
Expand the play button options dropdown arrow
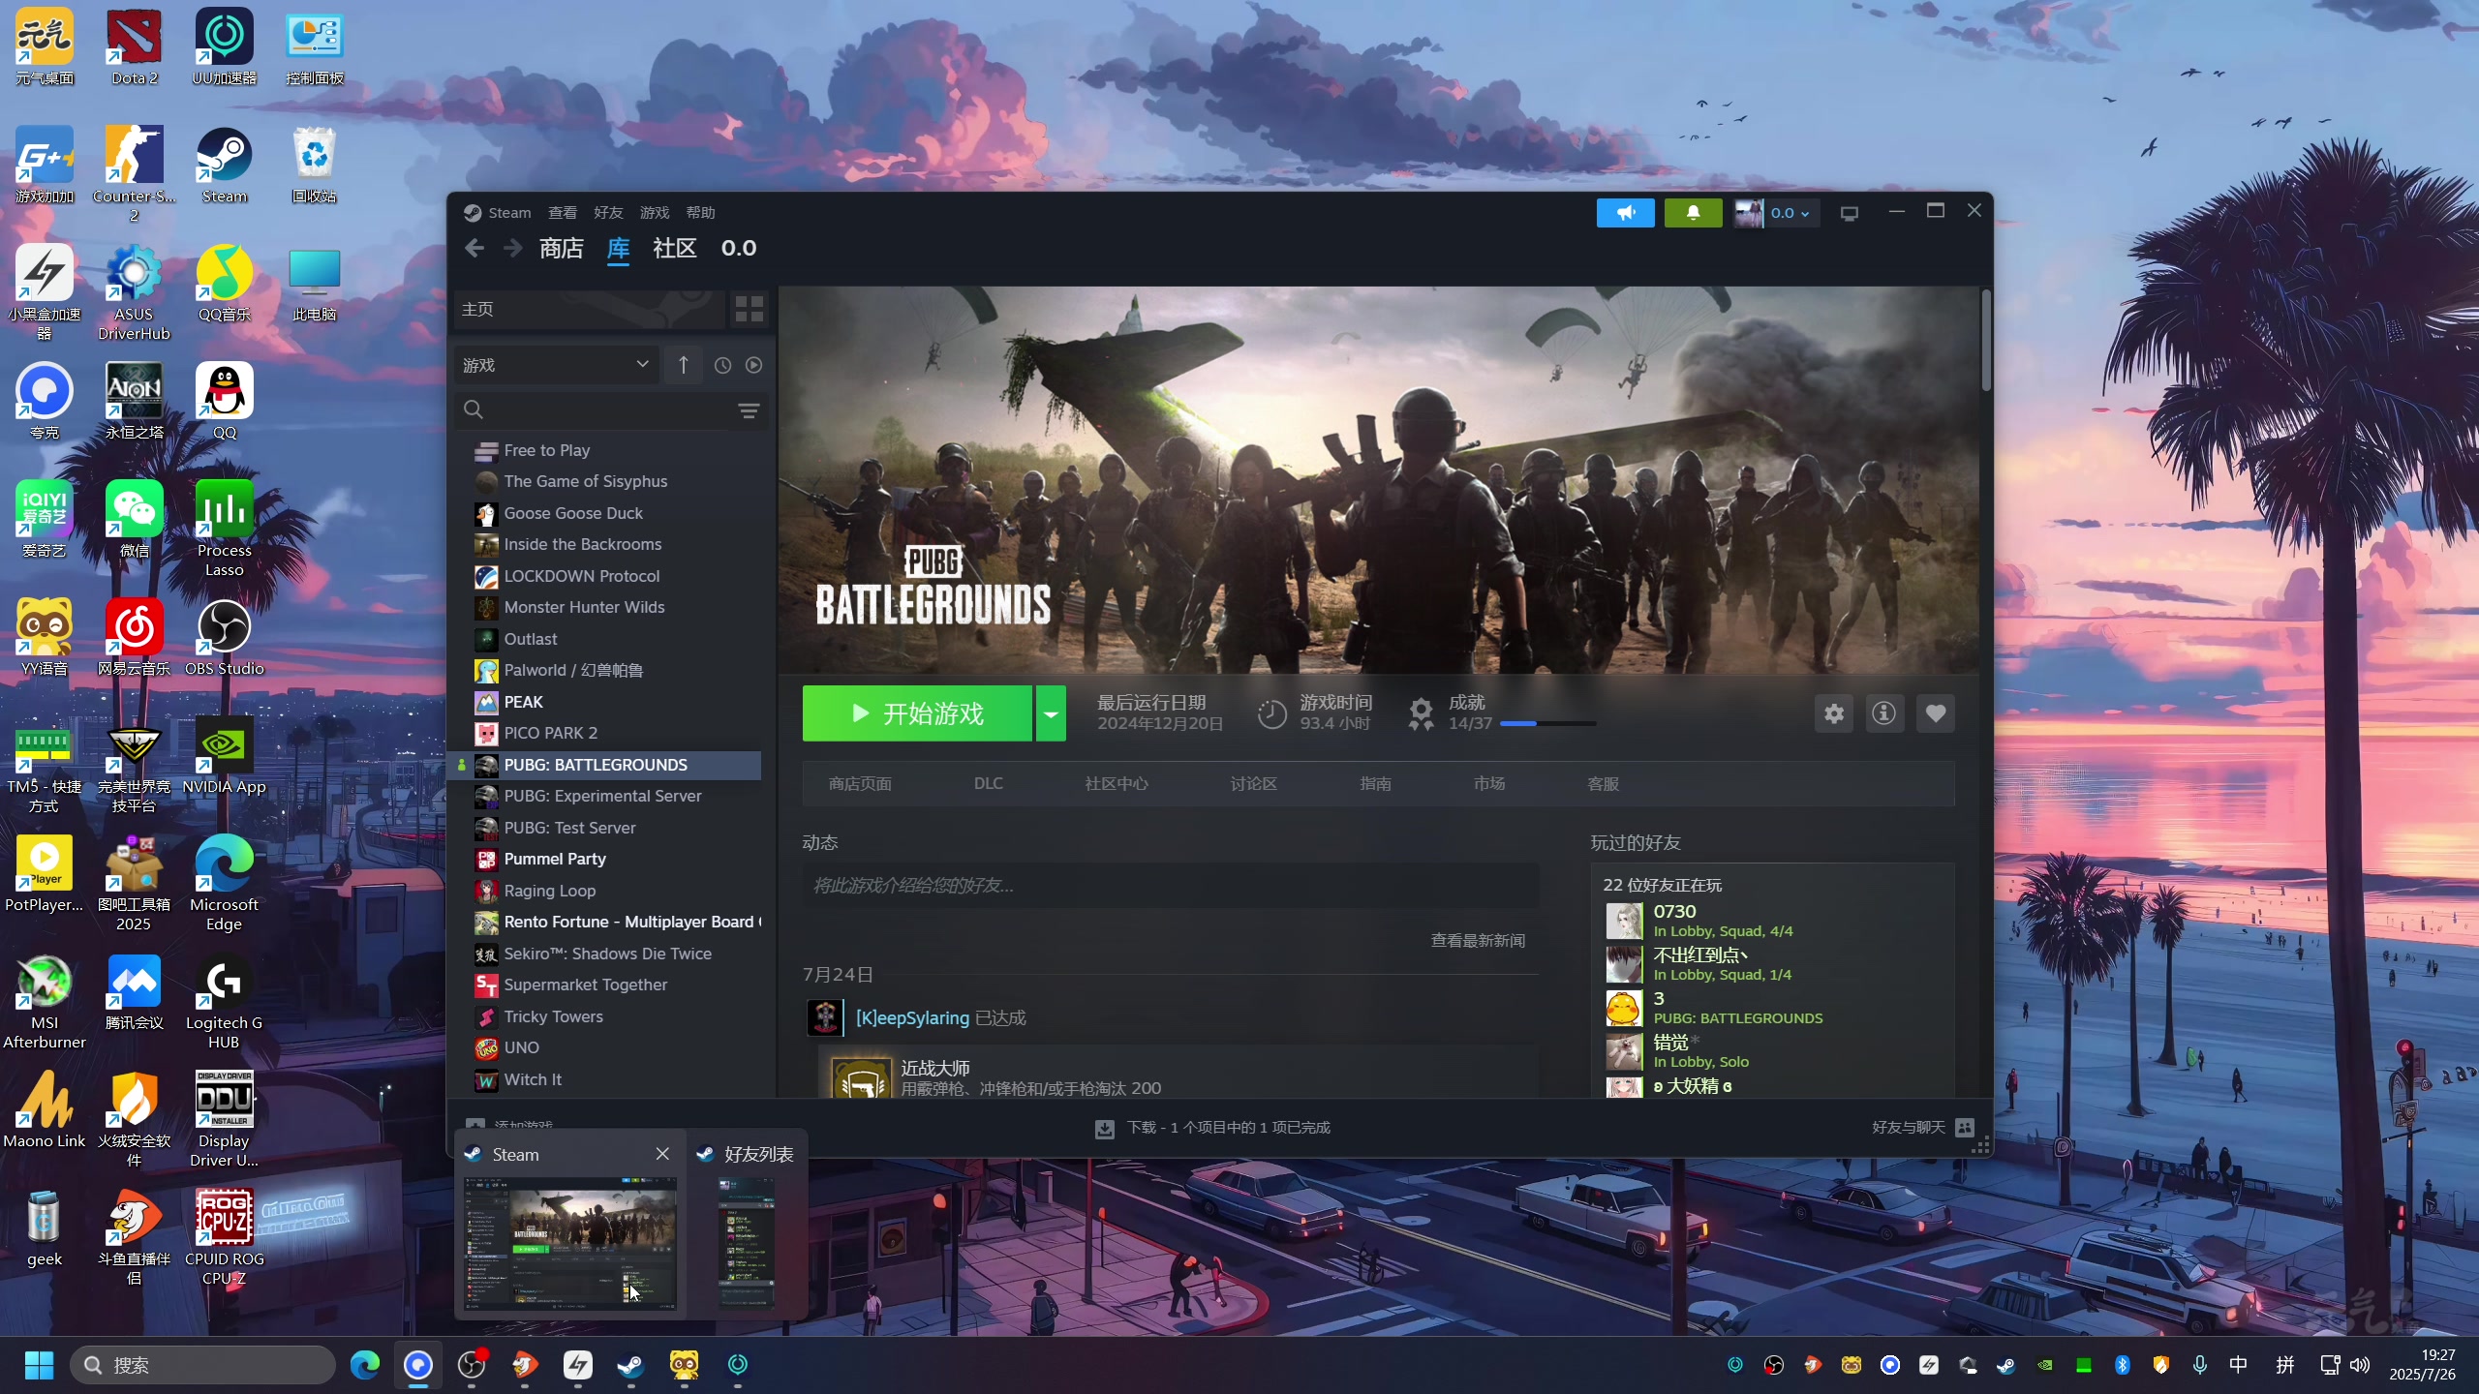1051,713
